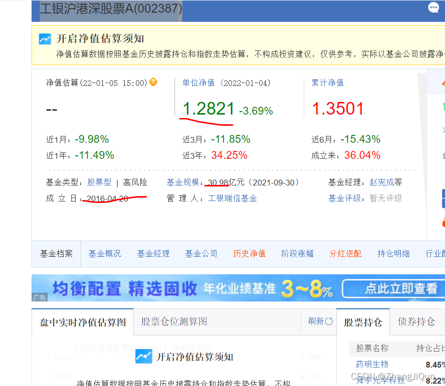The width and height of the screenshot is (445, 386).
Task: Switch to 股票持仓 tab
Action: (x=363, y=322)
